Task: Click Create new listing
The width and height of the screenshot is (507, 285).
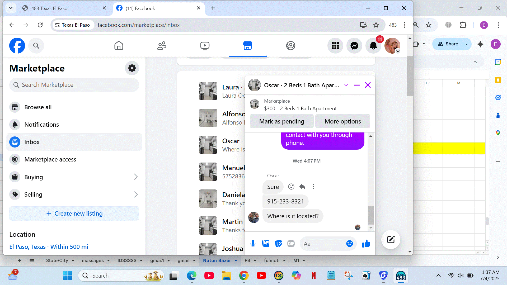Action: 74,213
